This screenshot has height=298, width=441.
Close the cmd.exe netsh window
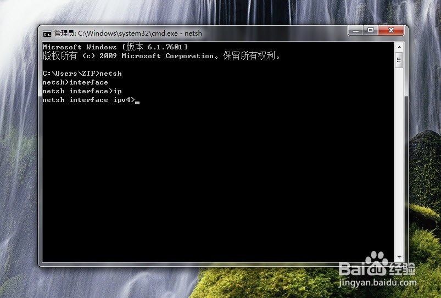pyautogui.click(x=391, y=30)
